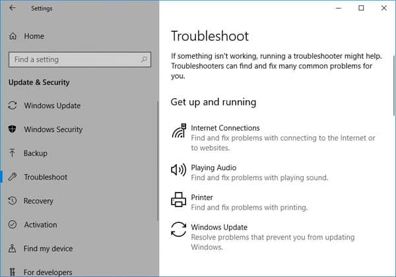396x277 pixels.
Task: Click the Windows Update sync icon in sidebar
Action: coord(13,106)
